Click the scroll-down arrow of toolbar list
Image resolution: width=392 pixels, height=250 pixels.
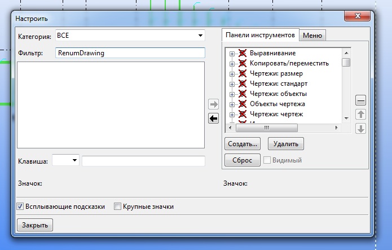coord(346,118)
